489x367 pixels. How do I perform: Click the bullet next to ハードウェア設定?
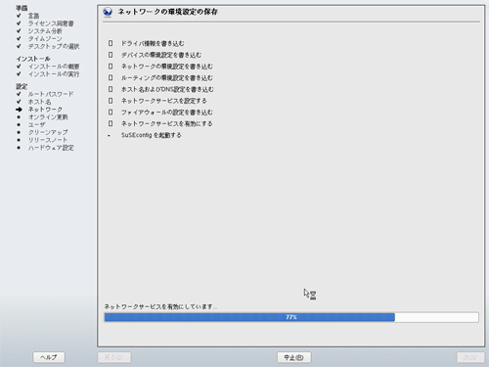pyautogui.click(x=19, y=148)
